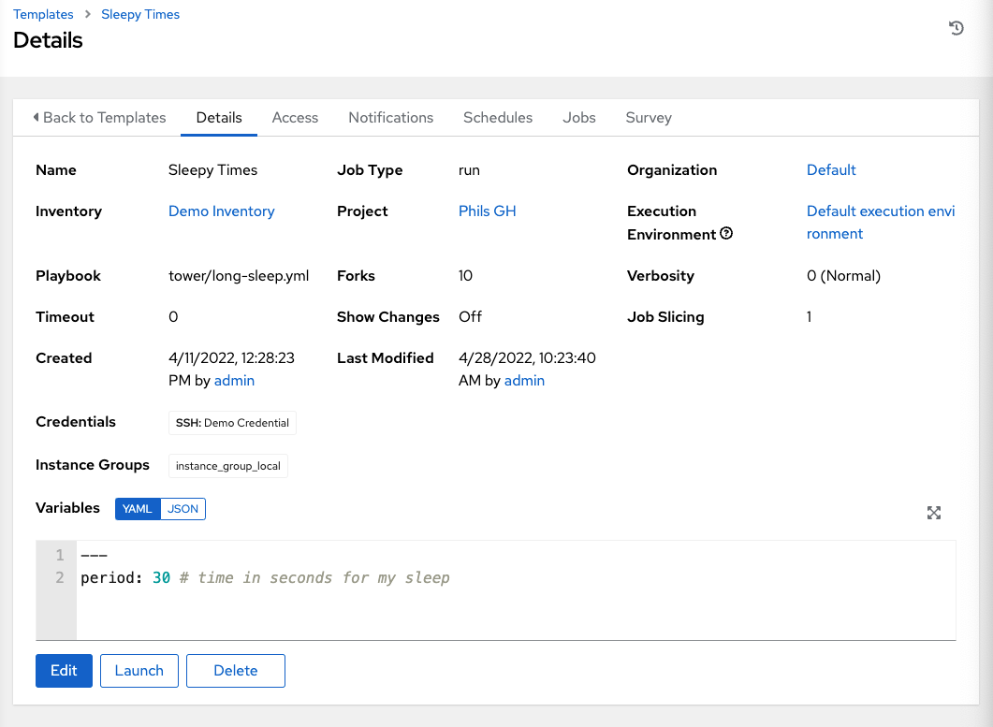
Task: Click the Timeout value 0
Action: (x=173, y=316)
